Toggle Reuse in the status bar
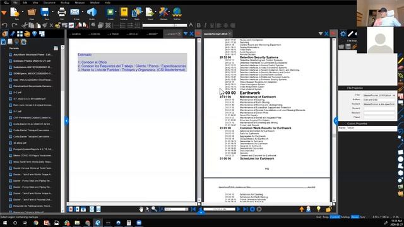The width and height of the screenshot is (404, 227). [x=355, y=217]
